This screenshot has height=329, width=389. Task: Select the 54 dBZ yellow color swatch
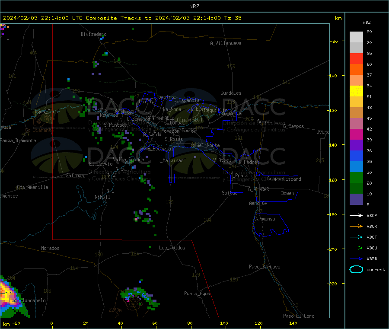pyautogui.click(x=356, y=91)
